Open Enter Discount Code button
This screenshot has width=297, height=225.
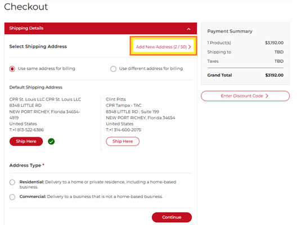tap(245, 96)
